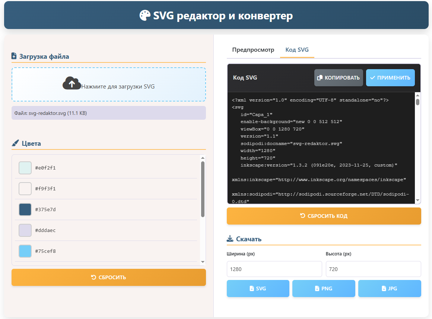This screenshot has height=319, width=432.
Task: Reset the code with Сбросить код
Action: [324, 216]
